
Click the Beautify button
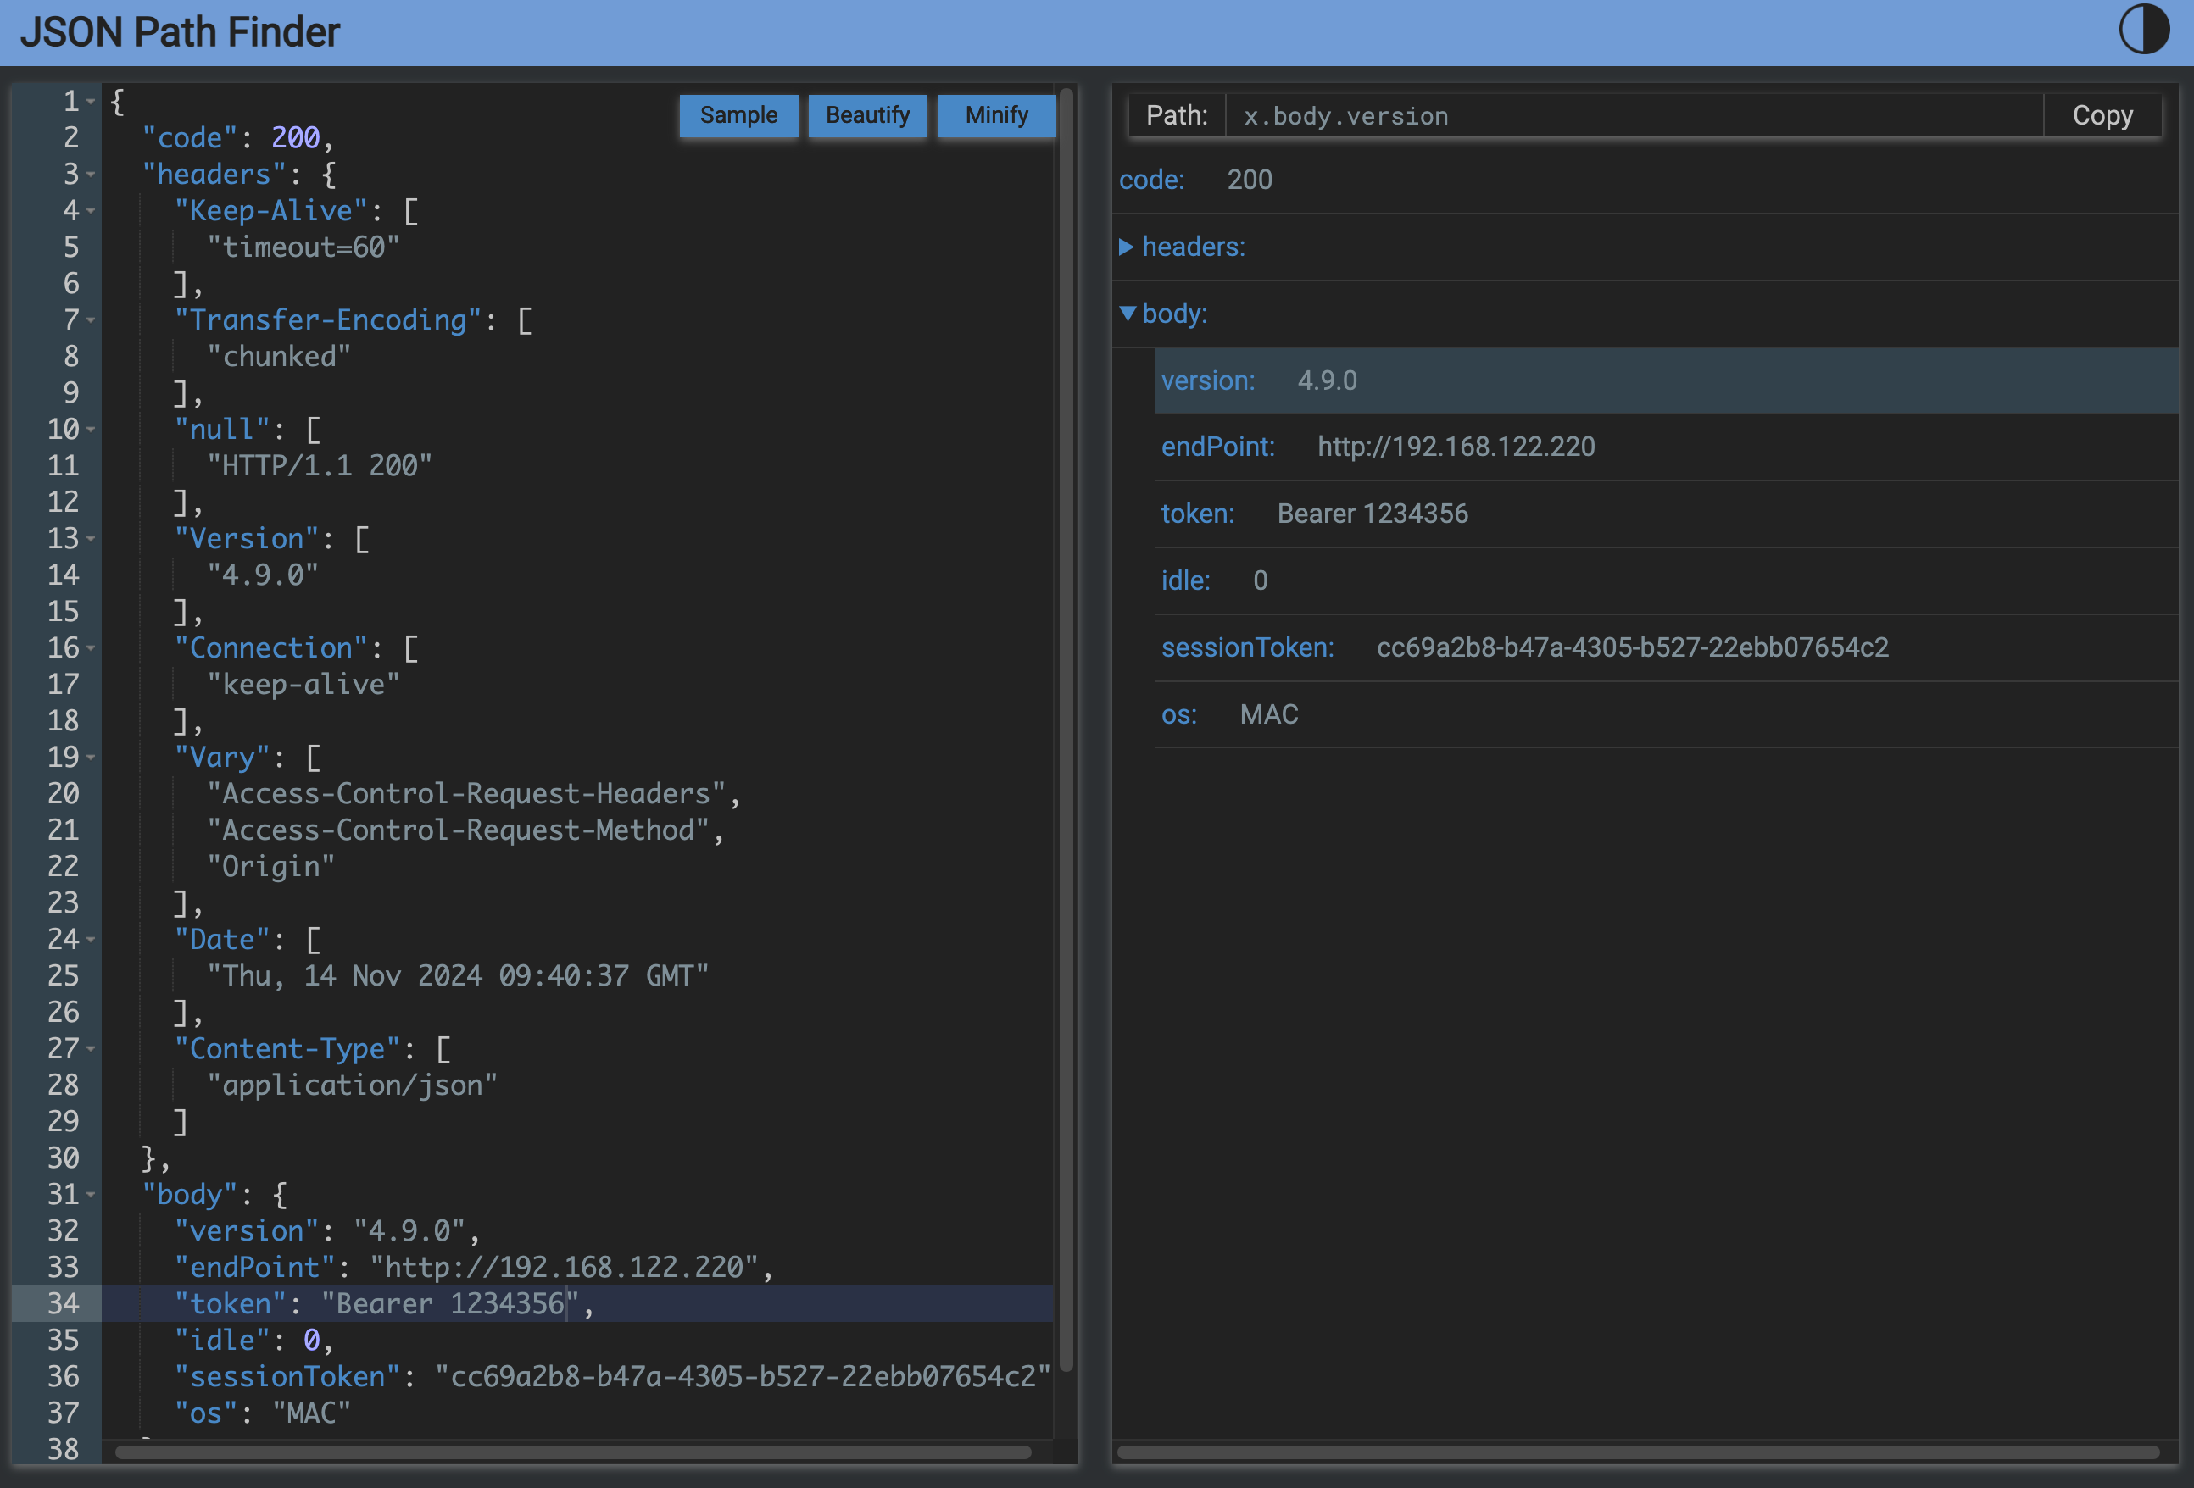(x=866, y=115)
